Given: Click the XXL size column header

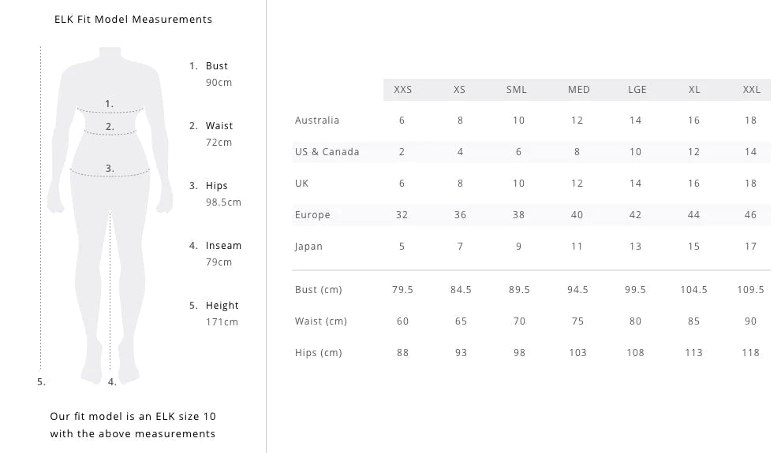Looking at the screenshot, I should (x=751, y=90).
